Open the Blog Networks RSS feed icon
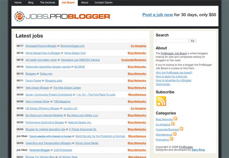Image resolution: width=229 pixels, height=158 pixels. click(175, 119)
